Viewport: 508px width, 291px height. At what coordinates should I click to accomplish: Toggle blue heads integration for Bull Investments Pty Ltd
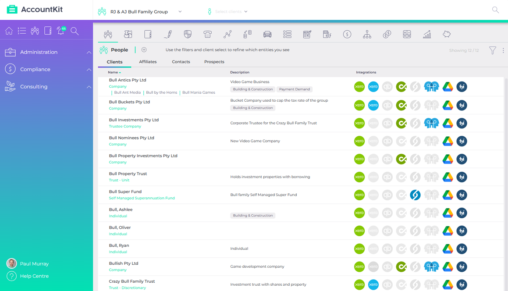coord(431,123)
